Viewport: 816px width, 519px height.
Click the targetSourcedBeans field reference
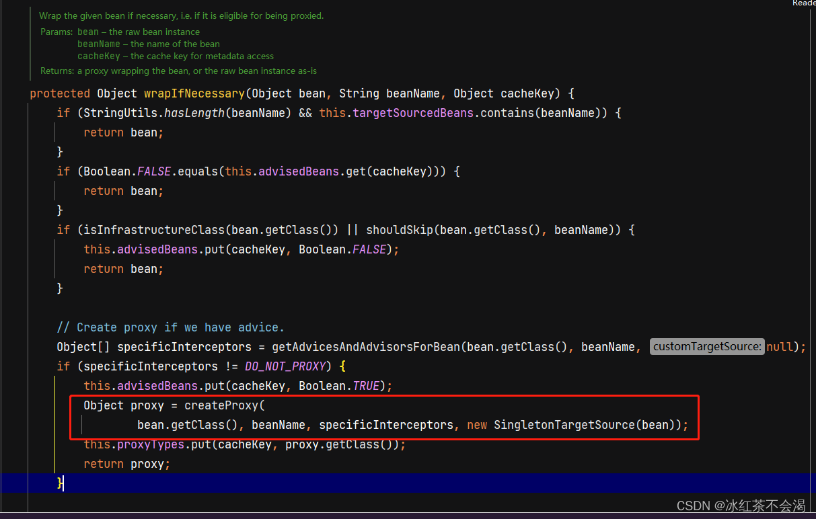pyautogui.click(x=413, y=113)
